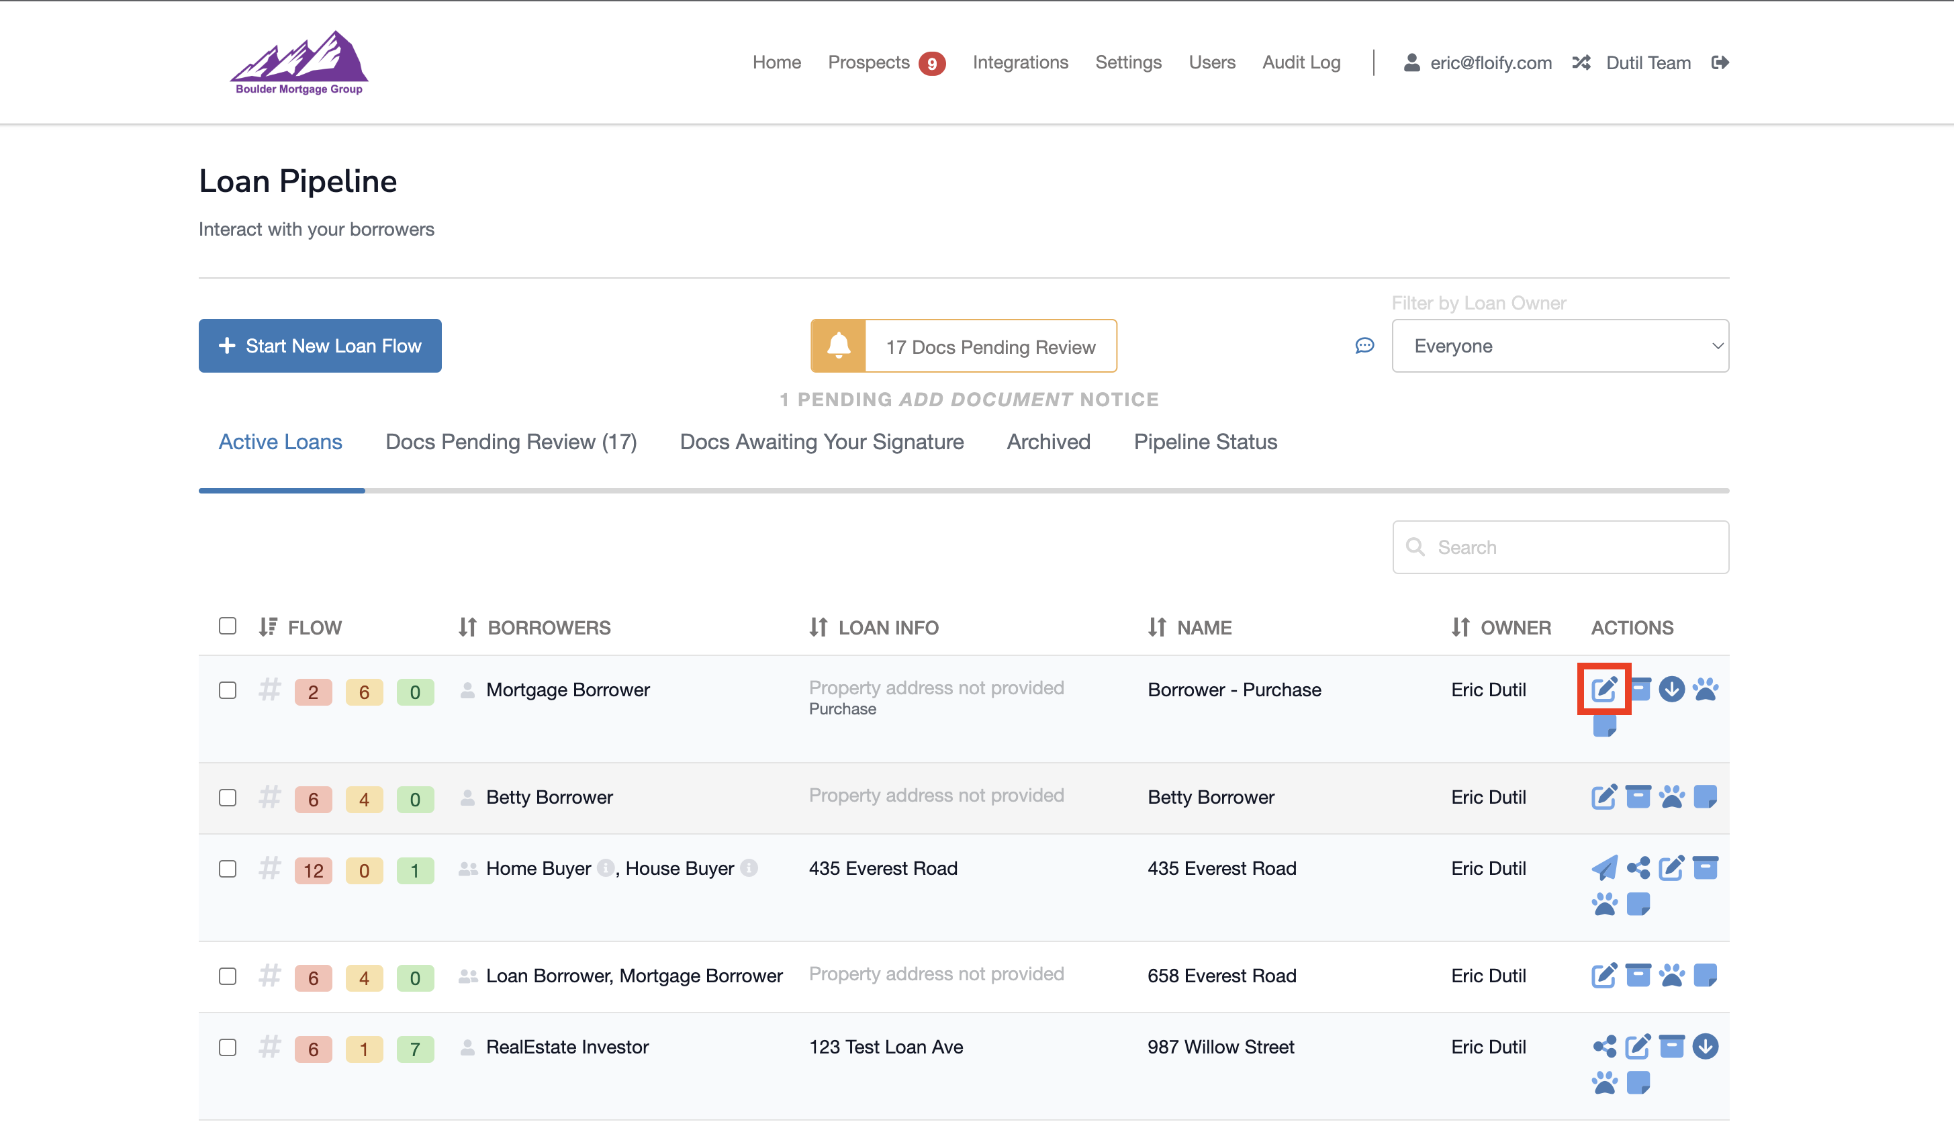Screen dimensions: 1954x1128
Task: Switch to the Archived tab
Action: [x=1048, y=442]
